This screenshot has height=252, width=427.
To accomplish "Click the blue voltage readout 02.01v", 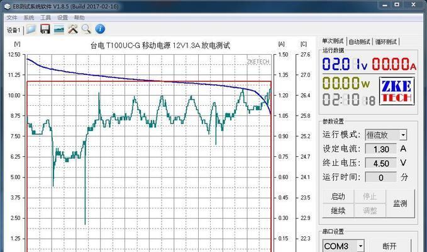I will [345, 64].
